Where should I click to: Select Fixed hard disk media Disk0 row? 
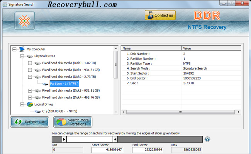[x=69, y=63]
